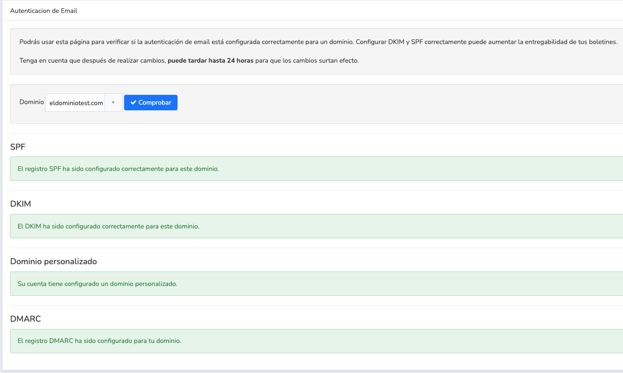
Task: Click the custom domain configured message
Action: pyautogui.click(x=97, y=284)
